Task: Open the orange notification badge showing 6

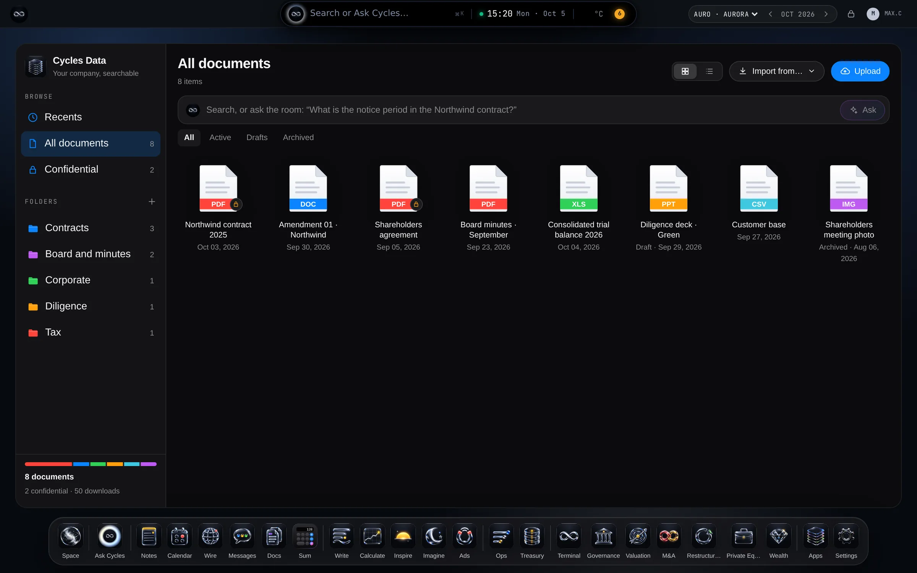Action: pos(619,14)
